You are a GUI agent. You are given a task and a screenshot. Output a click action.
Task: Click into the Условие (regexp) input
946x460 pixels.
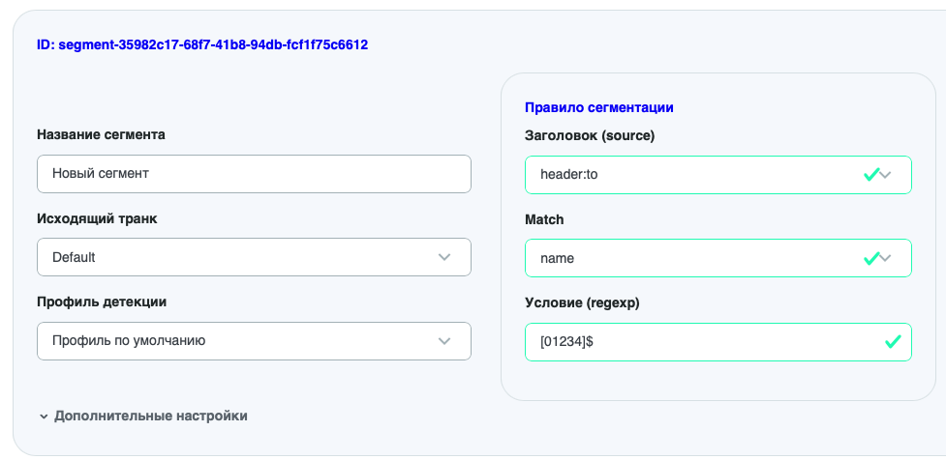pos(717,342)
